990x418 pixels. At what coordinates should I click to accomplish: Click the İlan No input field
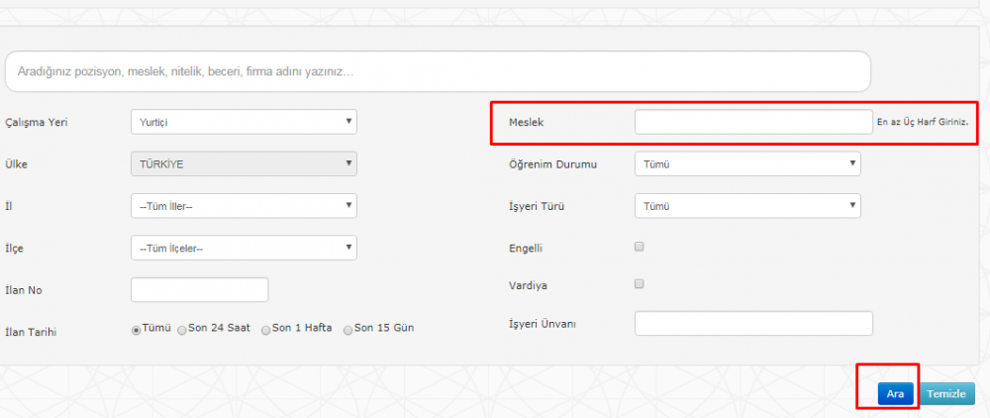pyautogui.click(x=200, y=290)
